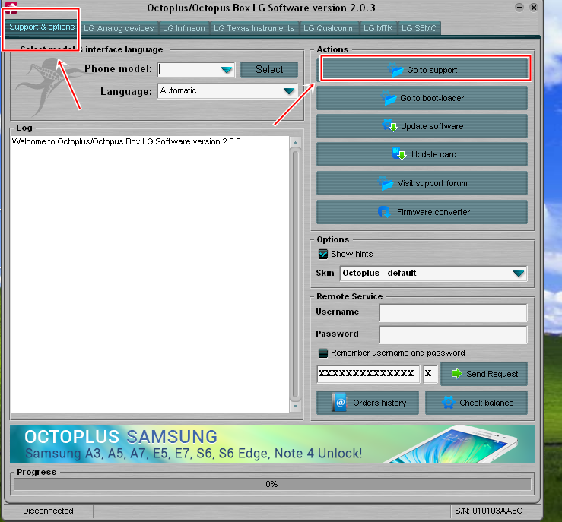Click the log welcome message text

pos(126,141)
